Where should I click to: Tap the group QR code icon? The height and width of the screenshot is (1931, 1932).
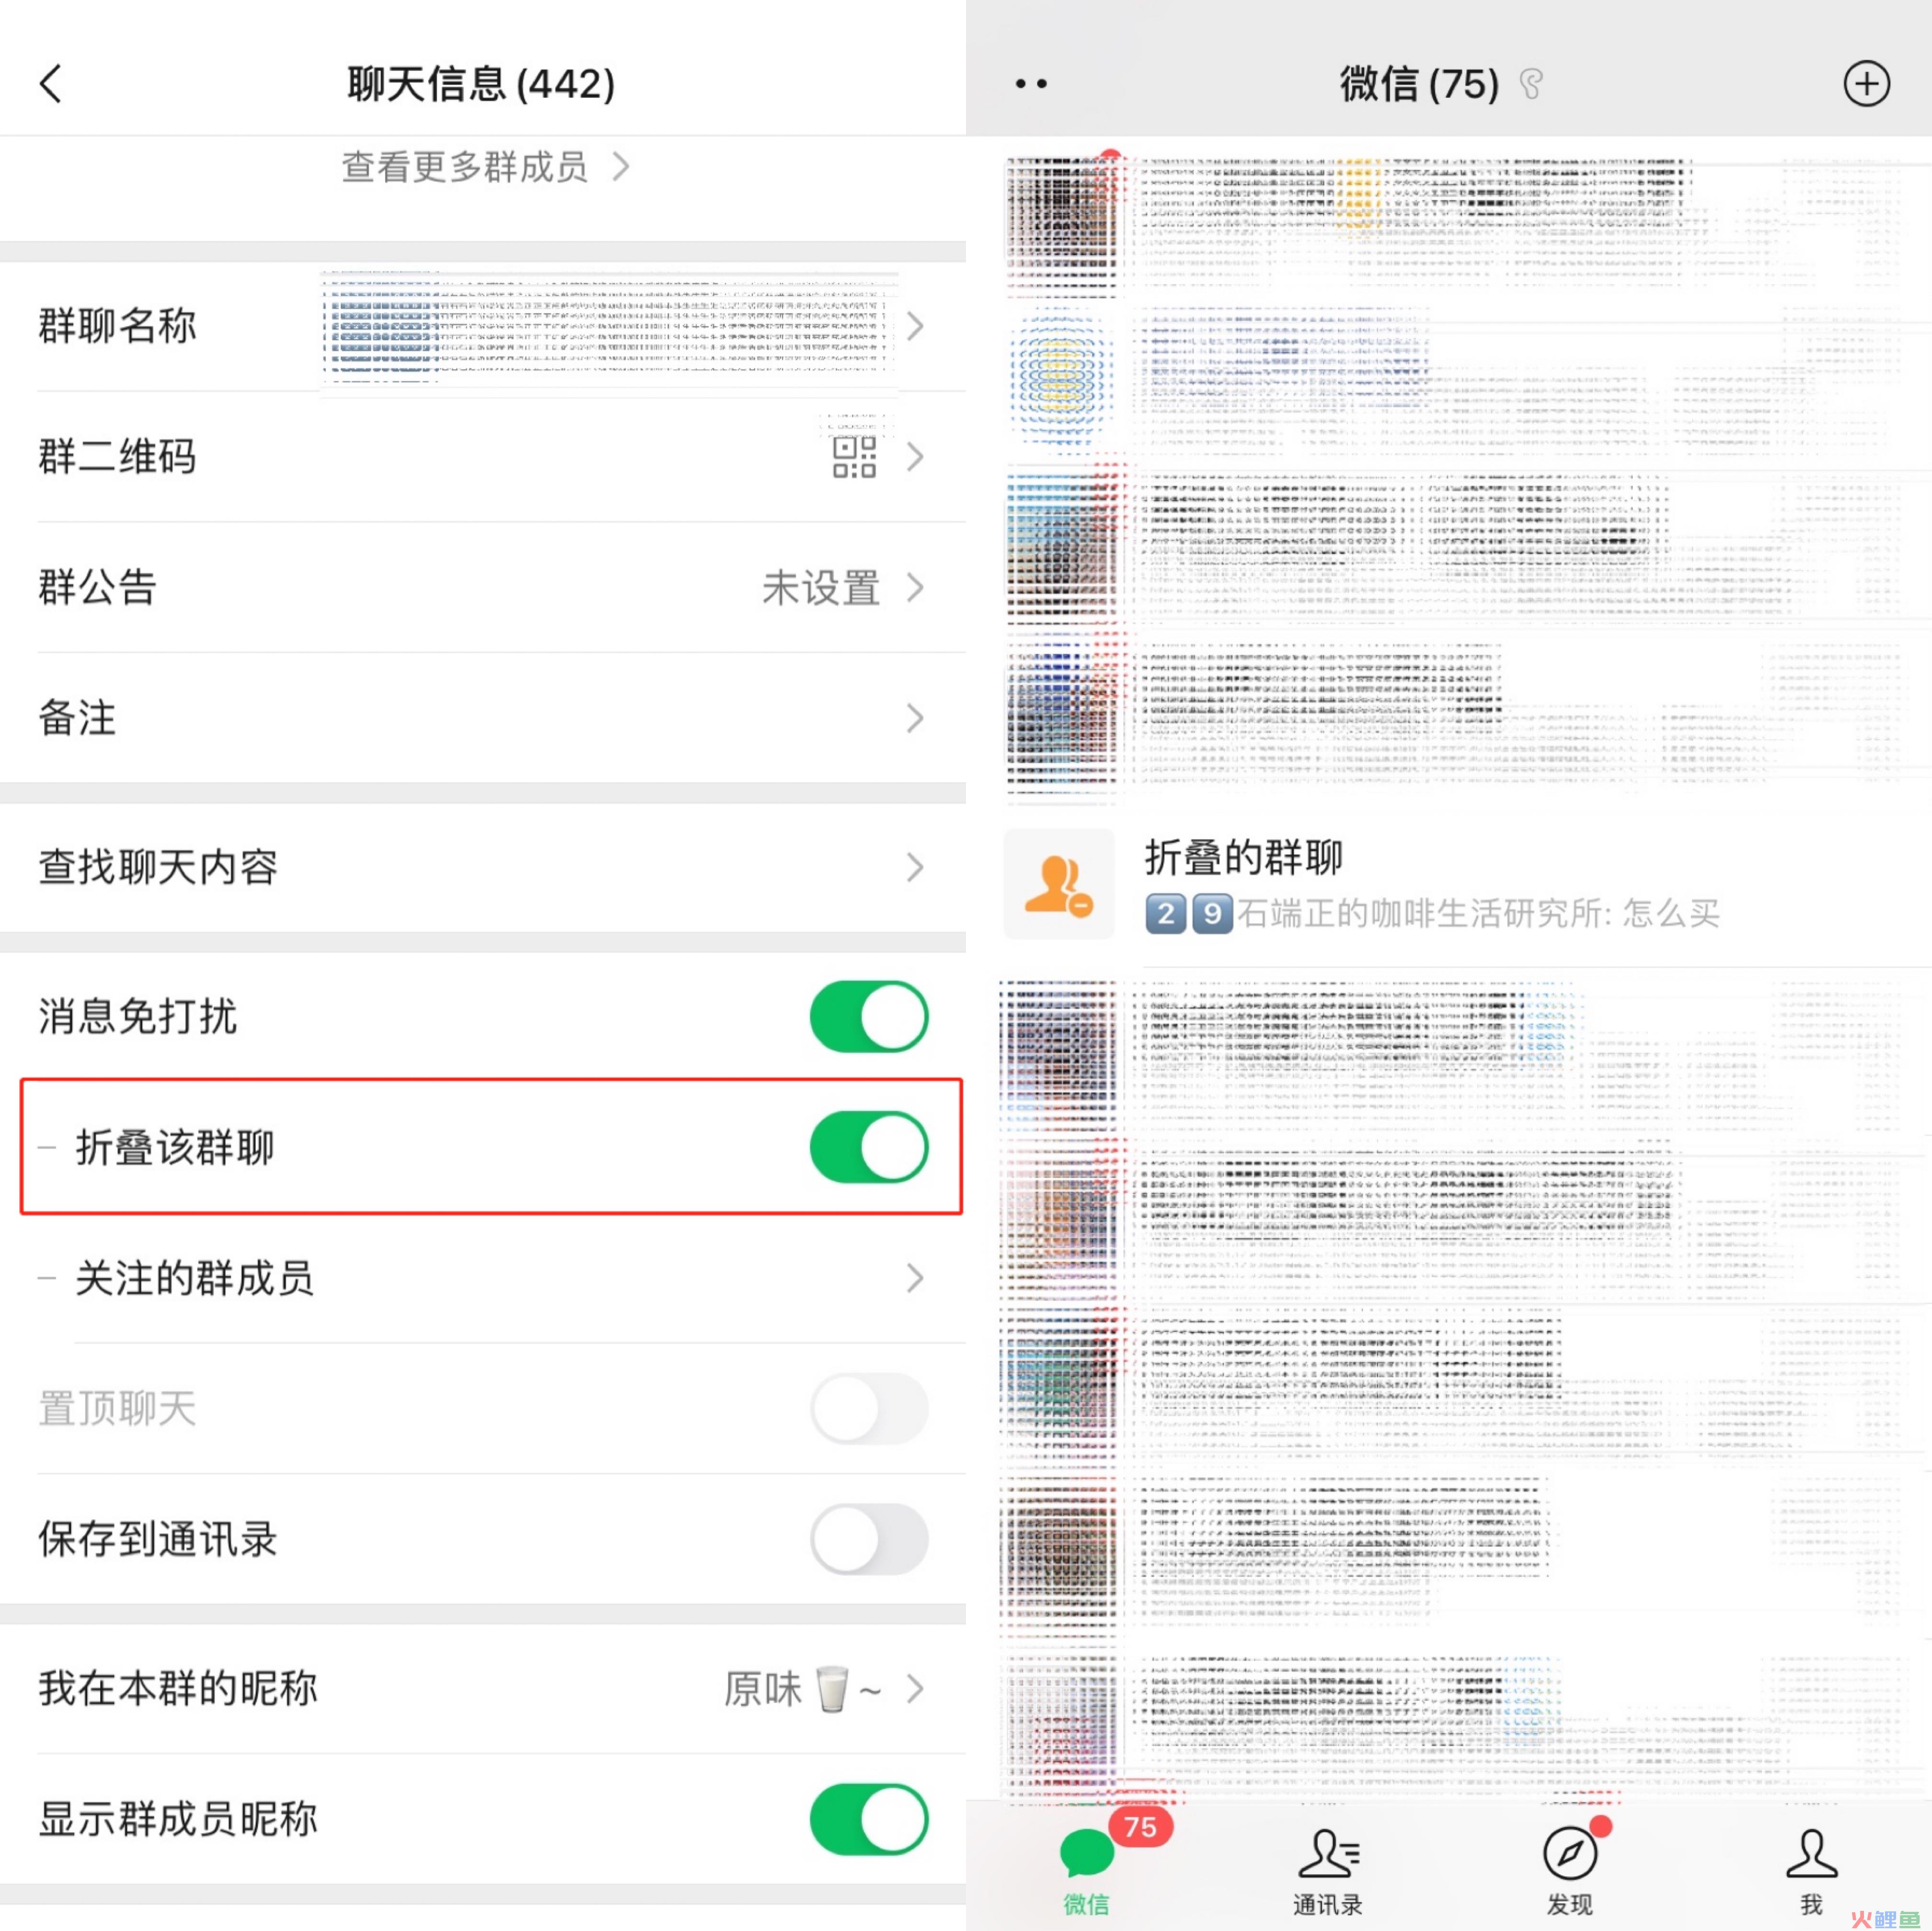click(855, 457)
